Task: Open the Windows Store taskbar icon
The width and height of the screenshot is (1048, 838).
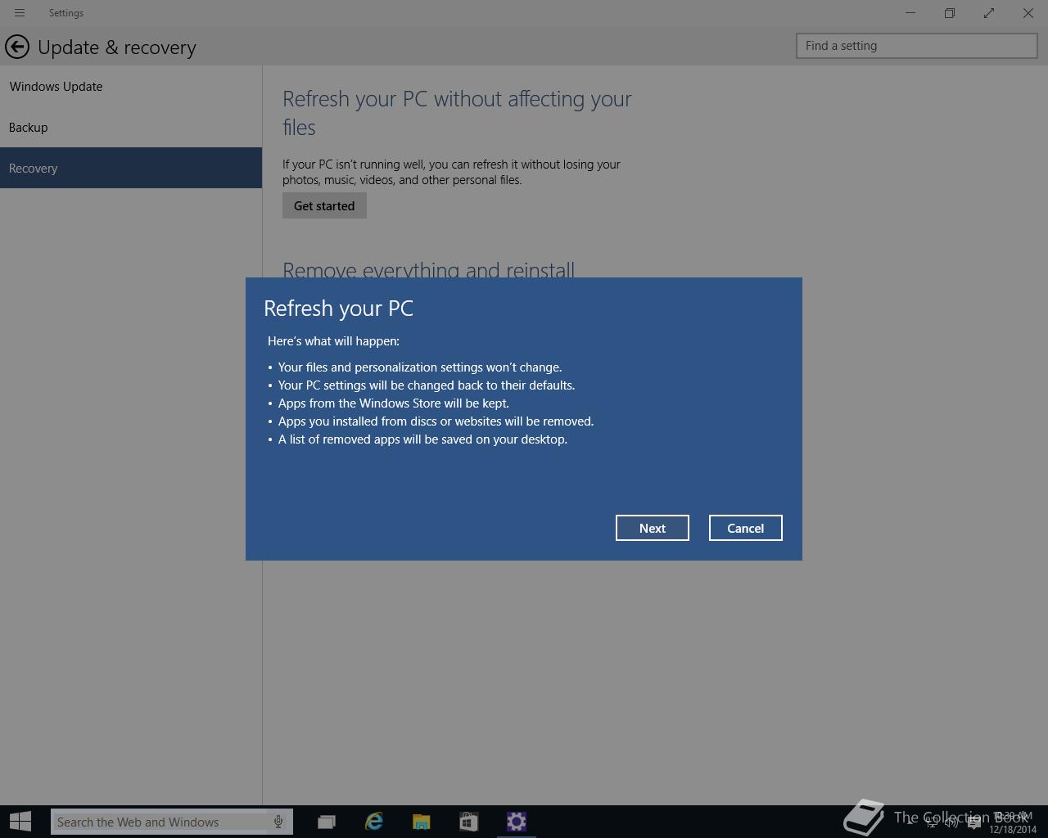Action: (x=468, y=822)
